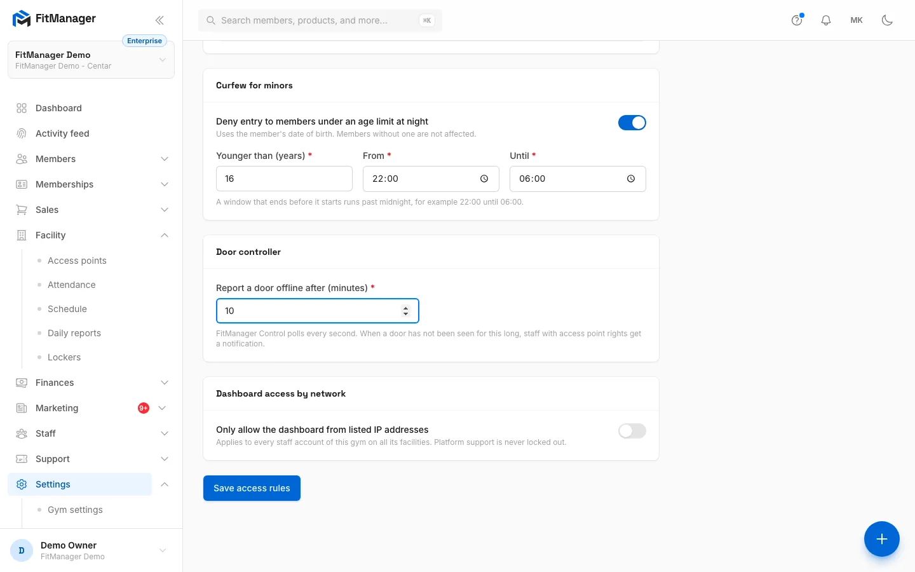This screenshot has height=572, width=915.
Task: Collapse the sidebar with the double-chevron icon
Action: 159,20
